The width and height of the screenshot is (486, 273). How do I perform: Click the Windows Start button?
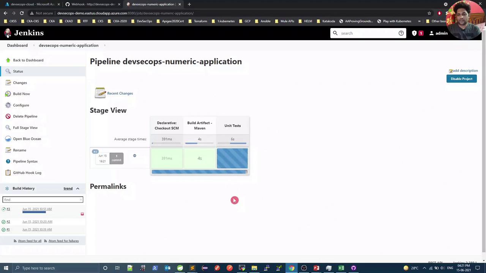pos(6,268)
